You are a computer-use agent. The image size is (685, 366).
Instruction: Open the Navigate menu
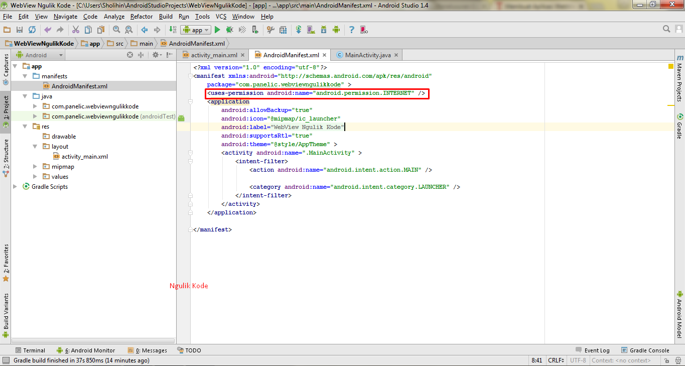(66, 17)
